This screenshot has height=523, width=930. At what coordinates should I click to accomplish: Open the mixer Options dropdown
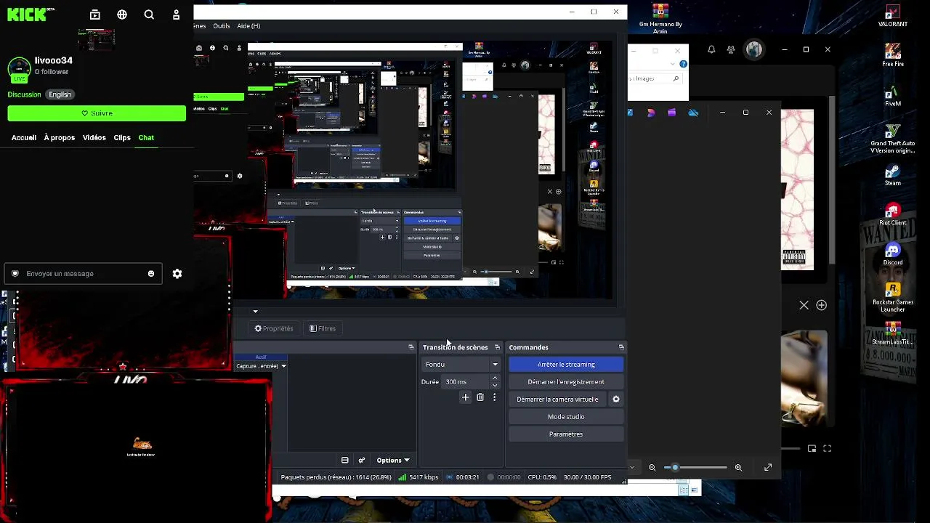392,461
